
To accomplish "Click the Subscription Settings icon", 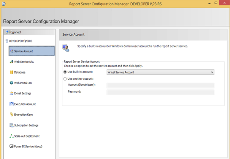I will [x=11, y=125].
